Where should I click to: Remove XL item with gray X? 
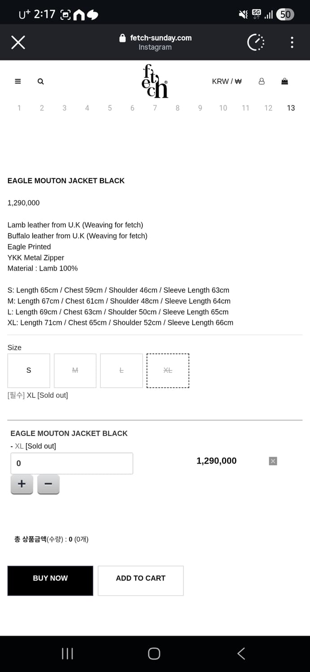pos(273,461)
